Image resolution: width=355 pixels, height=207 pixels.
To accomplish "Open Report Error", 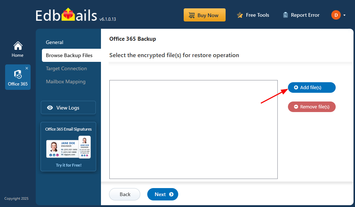I will coord(301,15).
